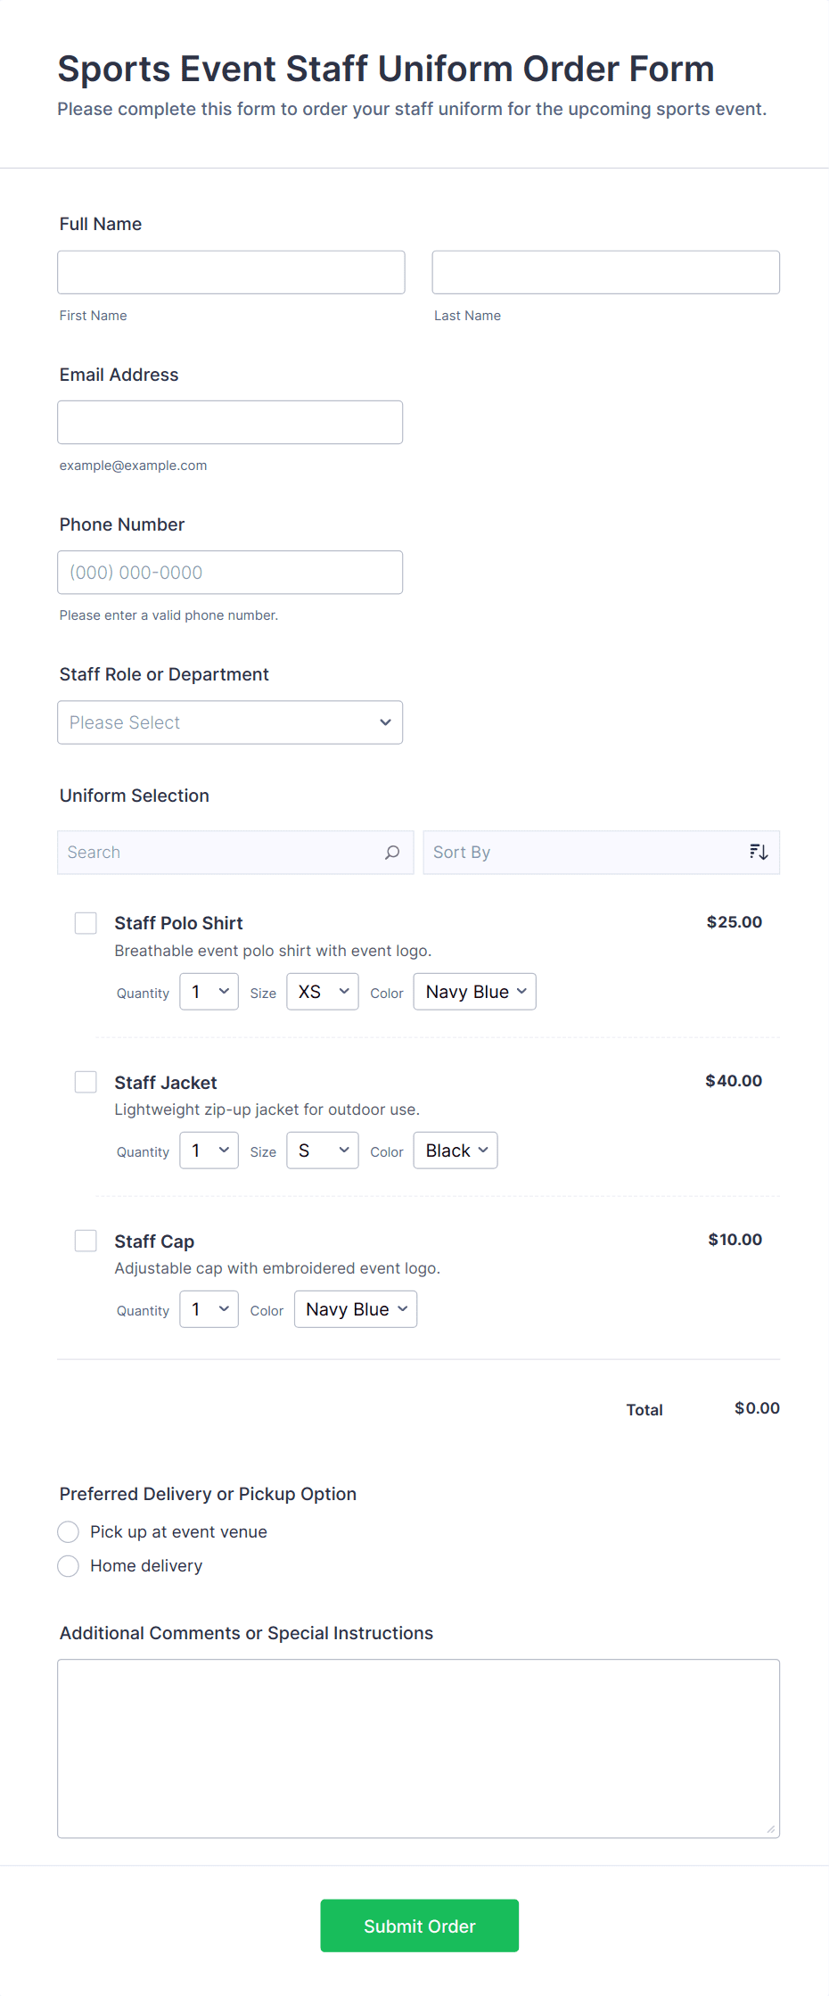Submit Order button click
Screen dimensions: 829x1996
click(x=419, y=1926)
